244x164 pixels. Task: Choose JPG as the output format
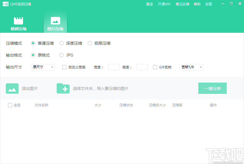61,55
